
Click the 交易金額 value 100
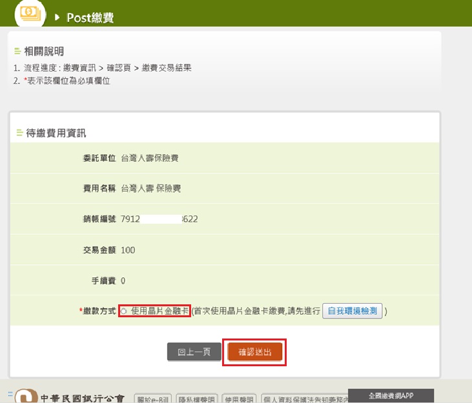pyautogui.click(x=128, y=250)
